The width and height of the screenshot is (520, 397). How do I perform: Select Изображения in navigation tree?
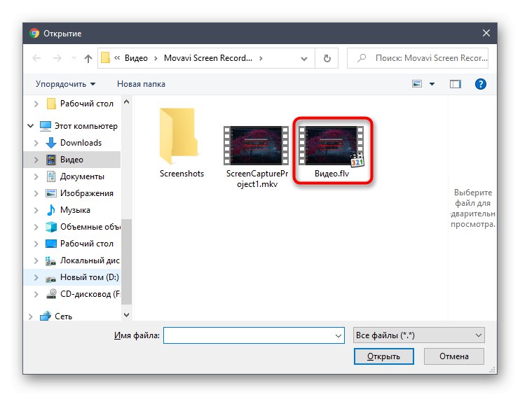(87, 193)
